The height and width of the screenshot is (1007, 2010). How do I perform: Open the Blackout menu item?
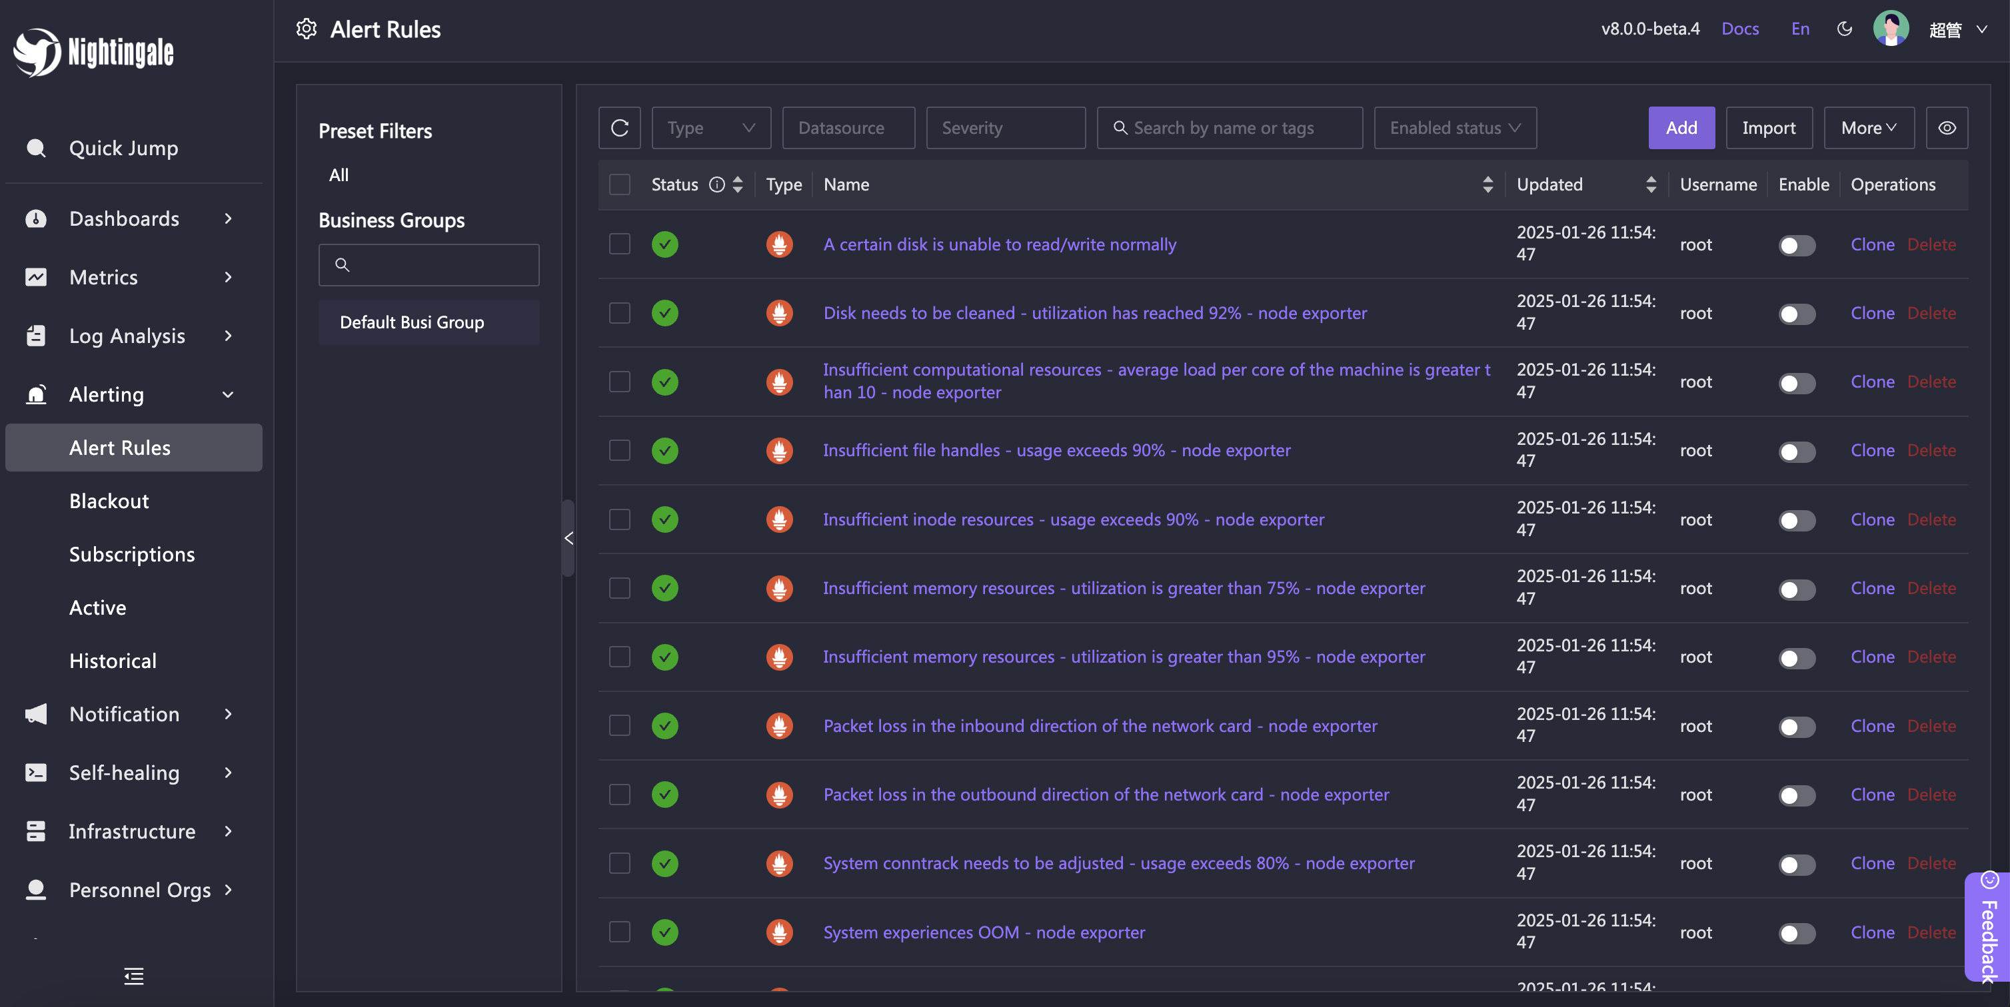tap(109, 501)
